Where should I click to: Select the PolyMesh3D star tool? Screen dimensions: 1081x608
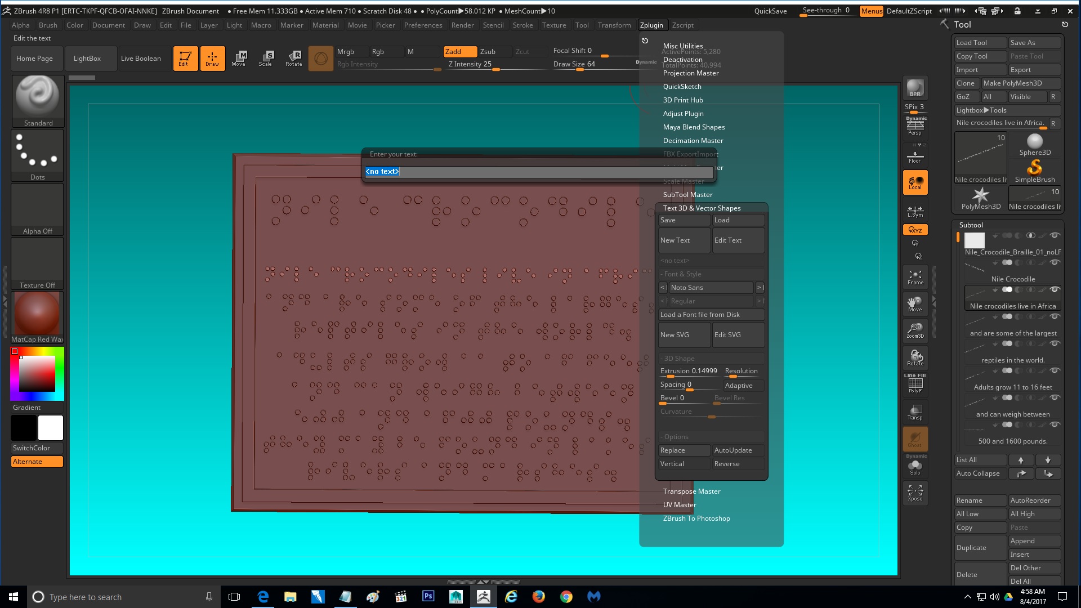pyautogui.click(x=981, y=198)
